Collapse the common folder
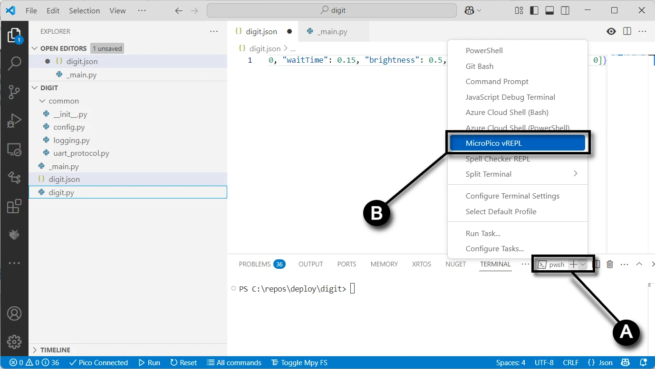655x369 pixels. [x=42, y=101]
